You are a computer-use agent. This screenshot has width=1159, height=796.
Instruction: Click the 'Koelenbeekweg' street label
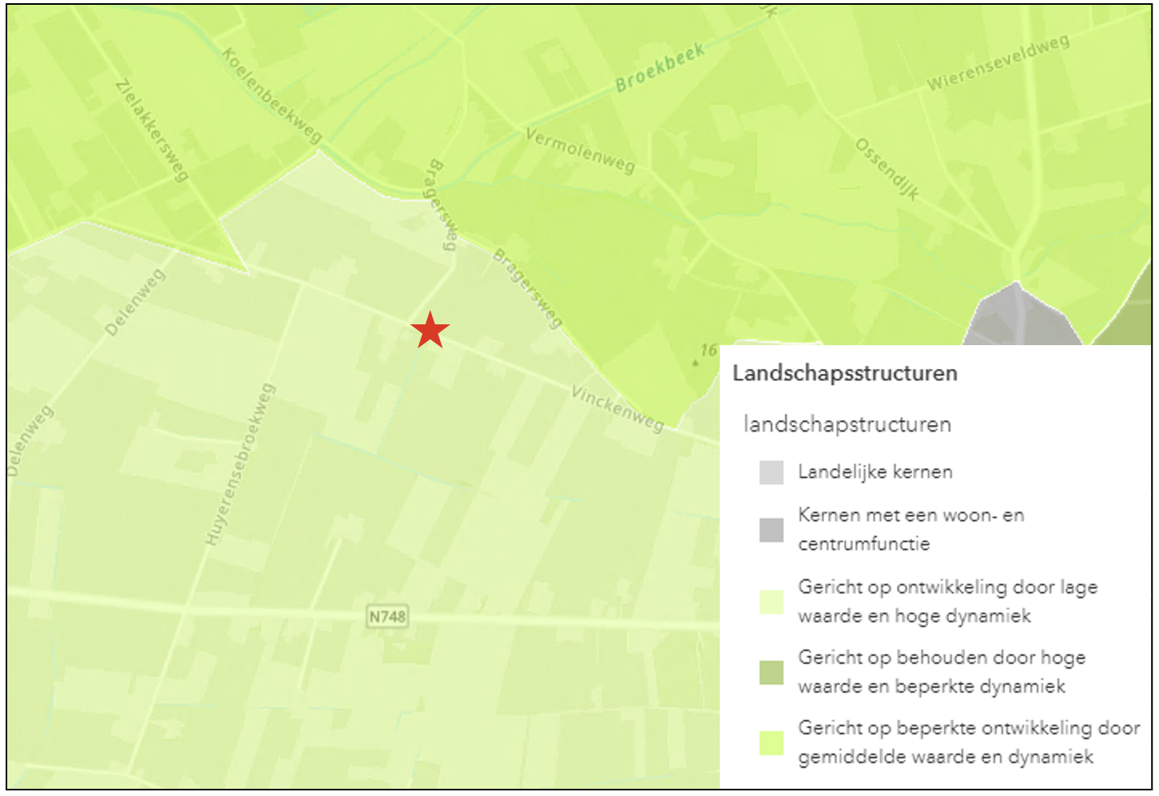(x=272, y=95)
